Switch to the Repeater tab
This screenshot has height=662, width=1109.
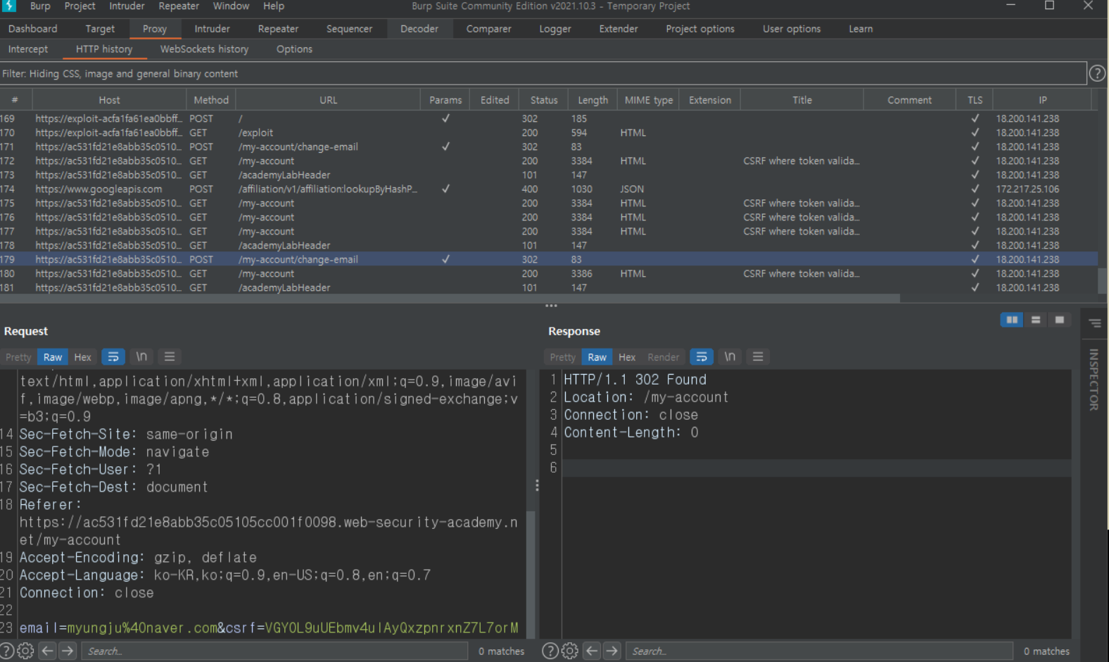coord(278,29)
